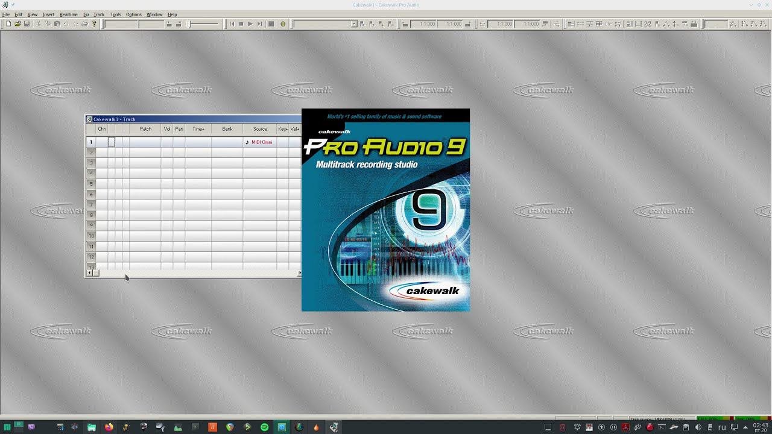Click the Record button in transport toolbar
The width and height of the screenshot is (772, 434).
(x=271, y=24)
